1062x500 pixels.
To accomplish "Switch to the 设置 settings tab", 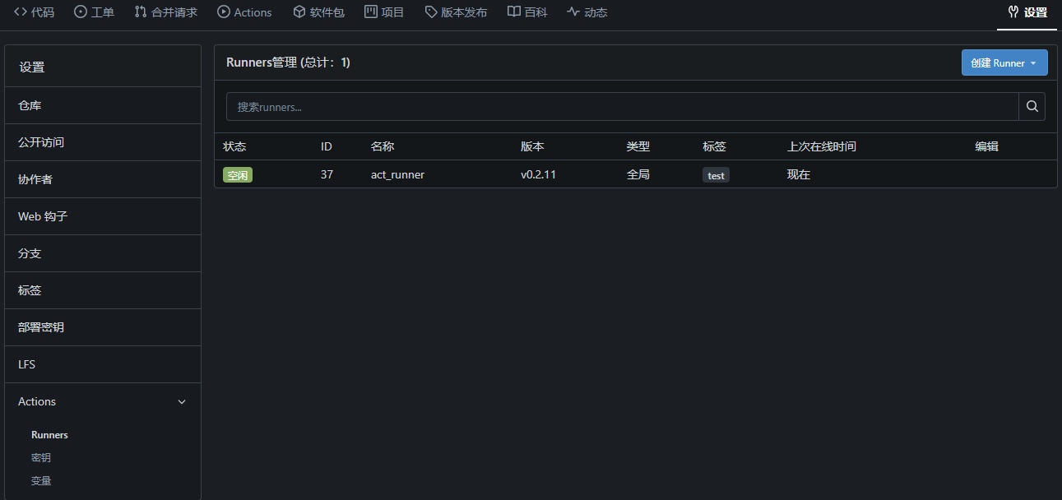I will [1027, 13].
